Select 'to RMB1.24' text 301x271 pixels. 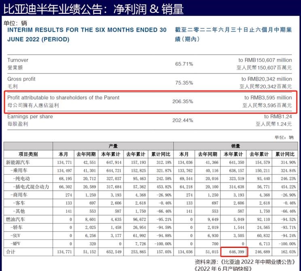click(278, 116)
